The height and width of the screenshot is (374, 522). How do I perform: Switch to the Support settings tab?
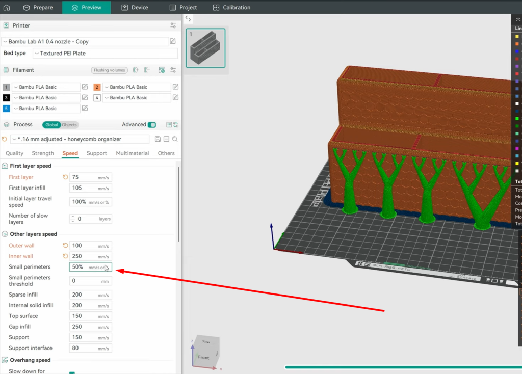coord(96,153)
